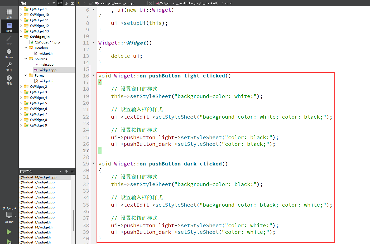Select widget.h under Headers
Screen dimensions: 370x244
pos(46,53)
